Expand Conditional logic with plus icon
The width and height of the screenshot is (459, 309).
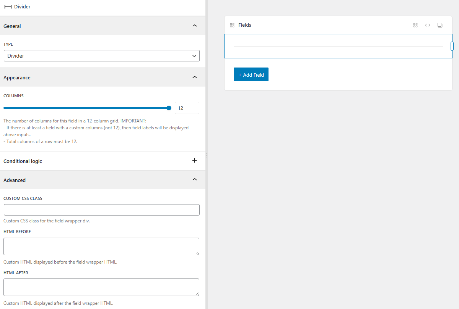point(194,161)
